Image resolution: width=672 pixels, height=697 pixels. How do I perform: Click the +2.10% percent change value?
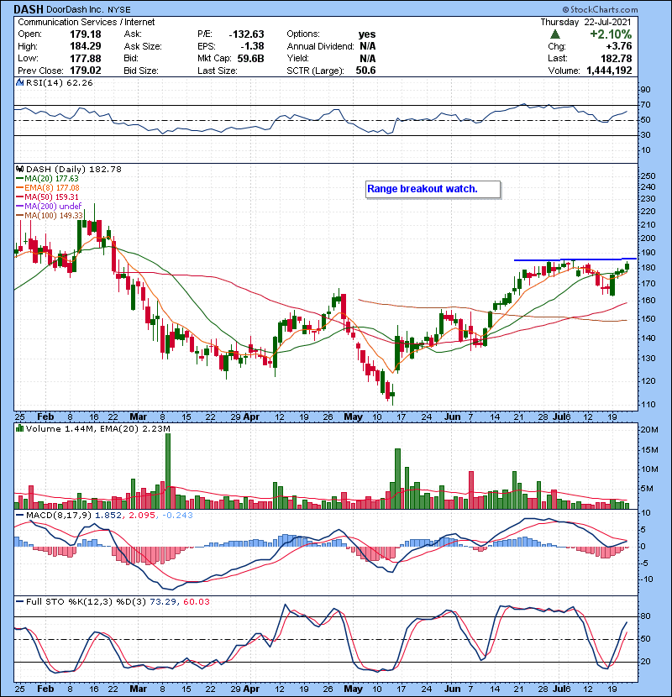pyautogui.click(x=611, y=34)
